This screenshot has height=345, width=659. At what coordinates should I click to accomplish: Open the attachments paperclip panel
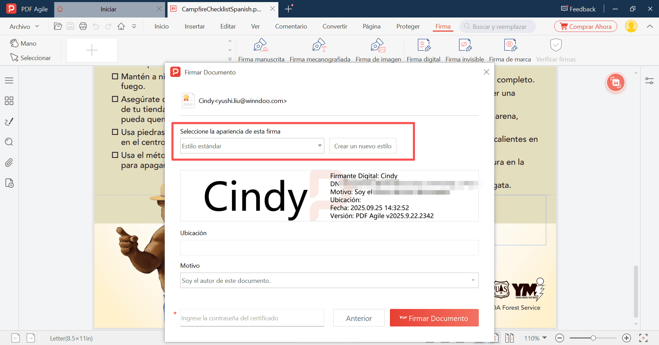[9, 162]
